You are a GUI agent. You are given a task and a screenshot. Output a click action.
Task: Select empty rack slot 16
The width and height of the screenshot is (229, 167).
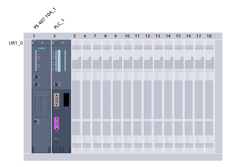pos(189,96)
